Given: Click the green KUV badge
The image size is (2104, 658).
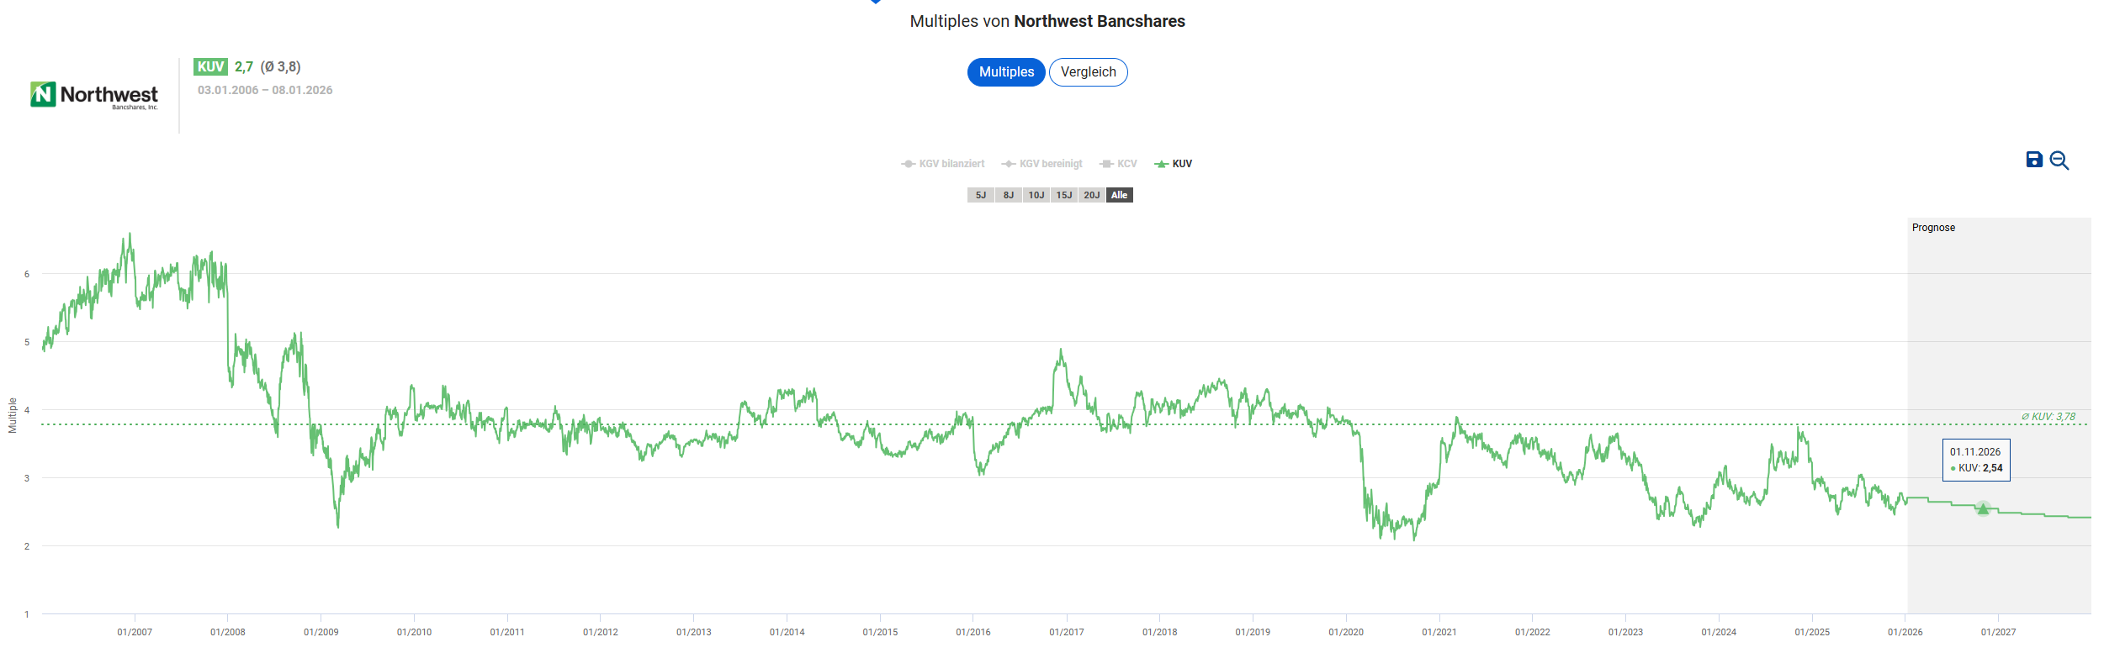Looking at the screenshot, I should (x=210, y=67).
